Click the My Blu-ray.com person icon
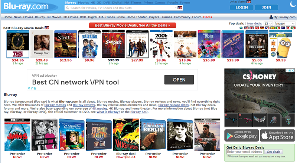This screenshot has width=297, height=163. [271, 17]
